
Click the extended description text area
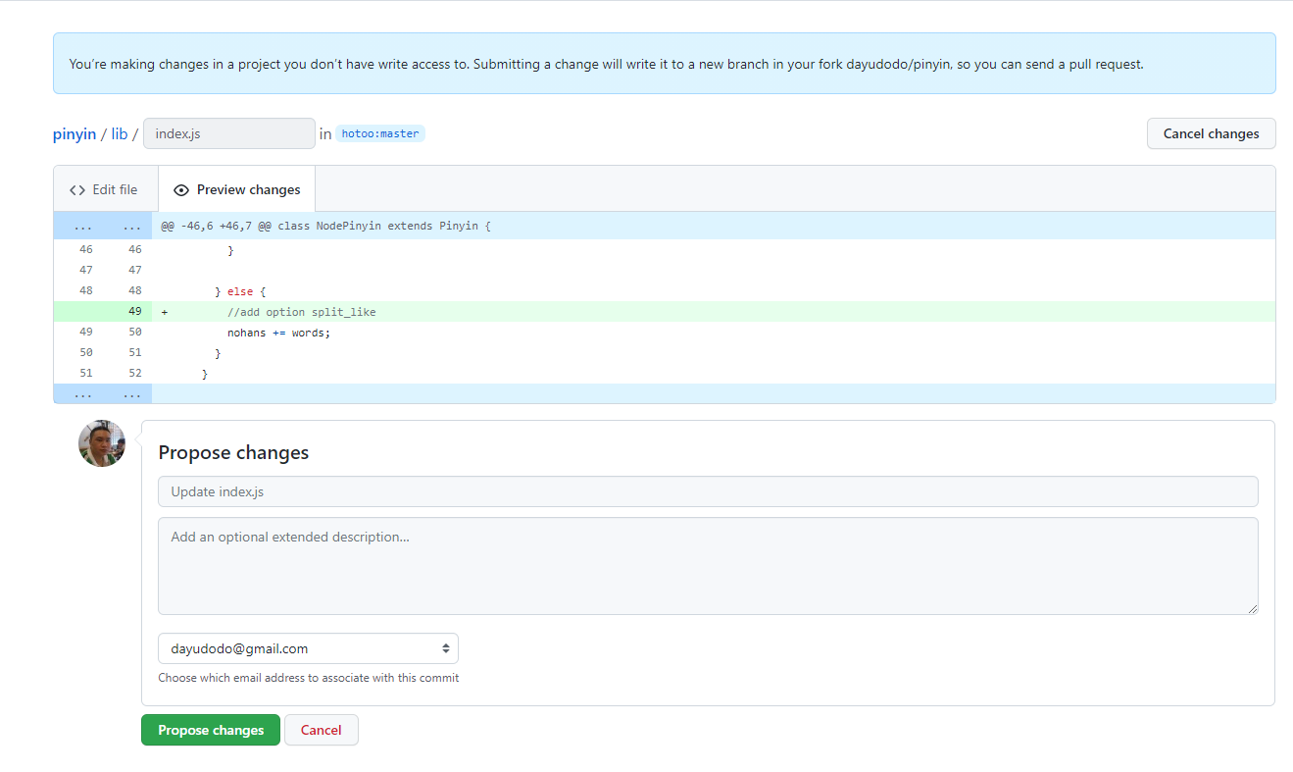[708, 566]
